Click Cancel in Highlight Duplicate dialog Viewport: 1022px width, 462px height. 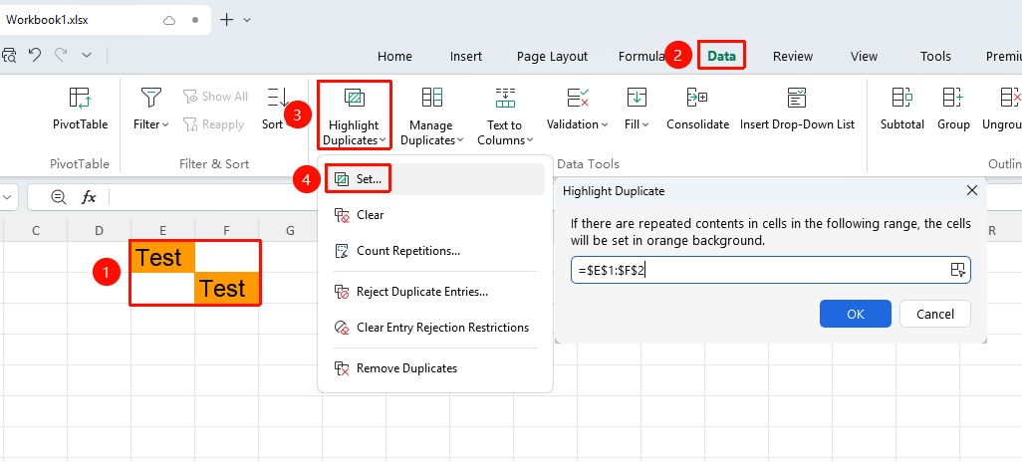(x=935, y=314)
